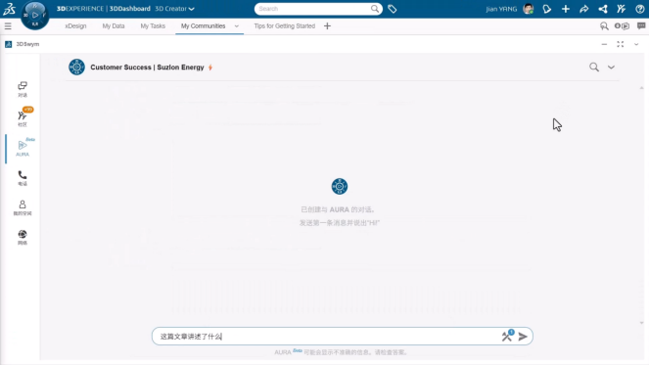Viewport: 650px width, 365px height.
Task: Open the my space person icon in sidebar
Action: (x=23, y=208)
